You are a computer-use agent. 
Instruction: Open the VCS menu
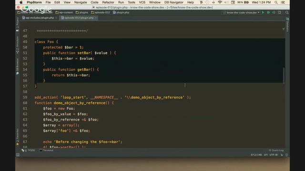pos(142,2)
